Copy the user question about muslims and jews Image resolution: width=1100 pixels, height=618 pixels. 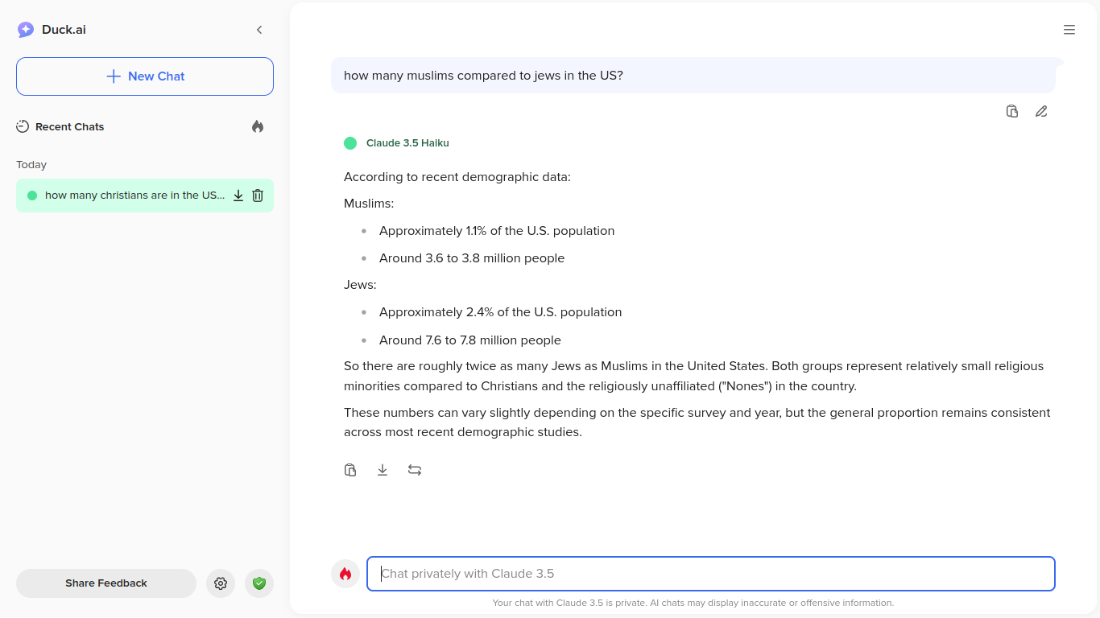(x=1012, y=111)
